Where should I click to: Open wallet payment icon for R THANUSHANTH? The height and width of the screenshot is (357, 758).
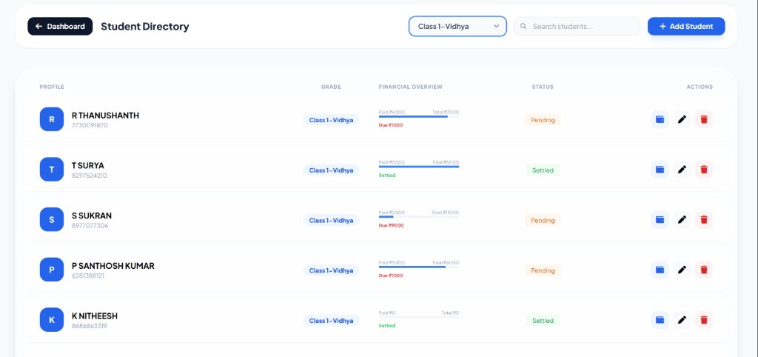pos(660,119)
